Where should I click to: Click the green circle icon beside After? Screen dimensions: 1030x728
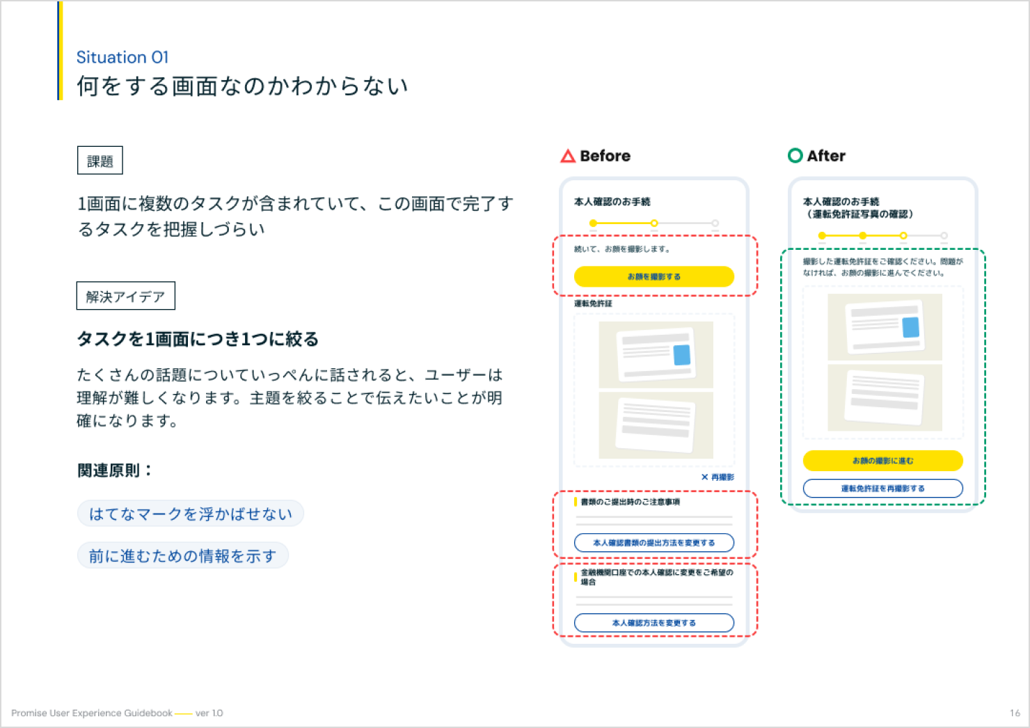point(795,155)
